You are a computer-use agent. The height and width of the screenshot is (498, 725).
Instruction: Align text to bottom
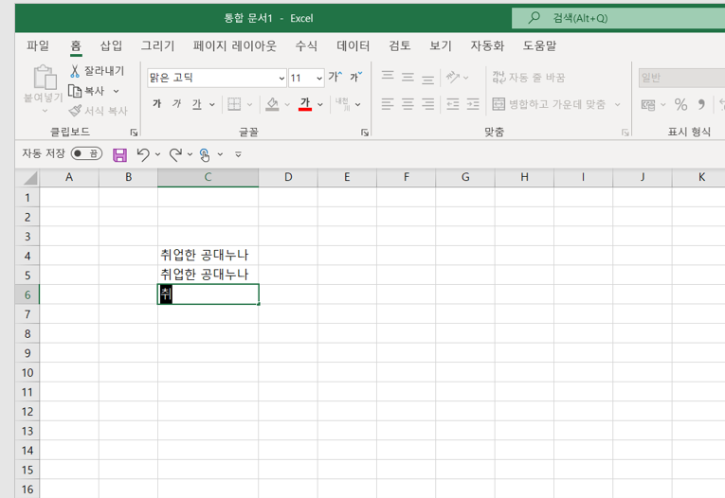(x=428, y=78)
